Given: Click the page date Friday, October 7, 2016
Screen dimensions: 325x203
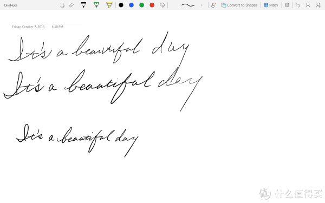Looking at the screenshot, I should click(x=28, y=27).
